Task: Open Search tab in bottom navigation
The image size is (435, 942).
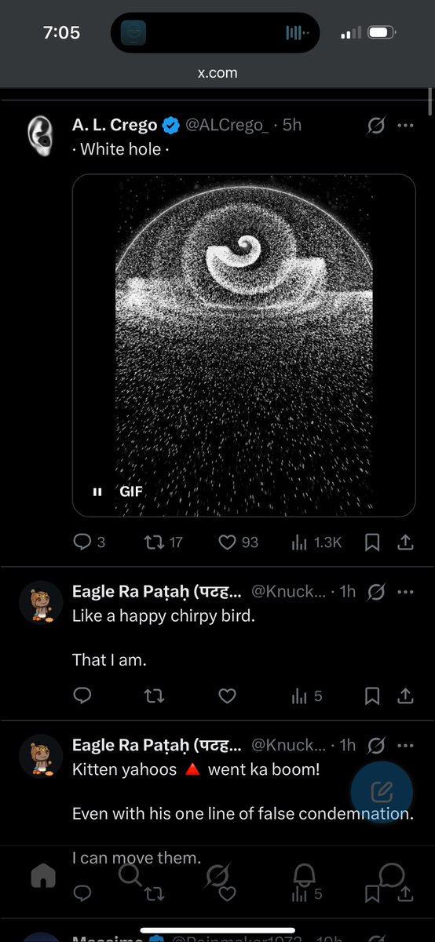Action: (x=130, y=874)
